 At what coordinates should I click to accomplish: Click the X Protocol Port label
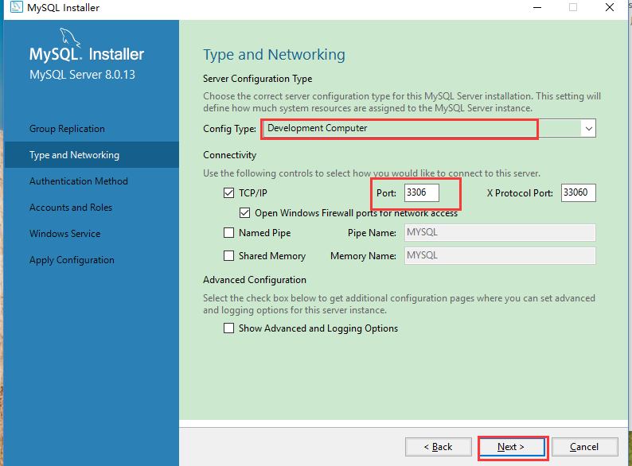pyautogui.click(x=520, y=193)
